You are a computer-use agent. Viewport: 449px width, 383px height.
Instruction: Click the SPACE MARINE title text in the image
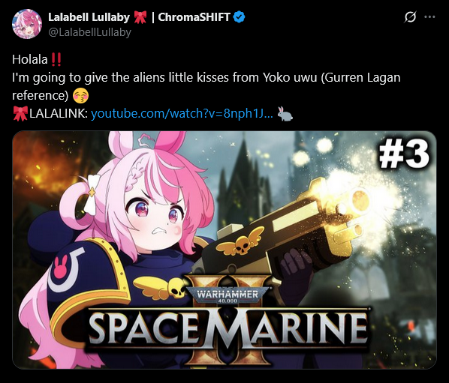pos(228,328)
